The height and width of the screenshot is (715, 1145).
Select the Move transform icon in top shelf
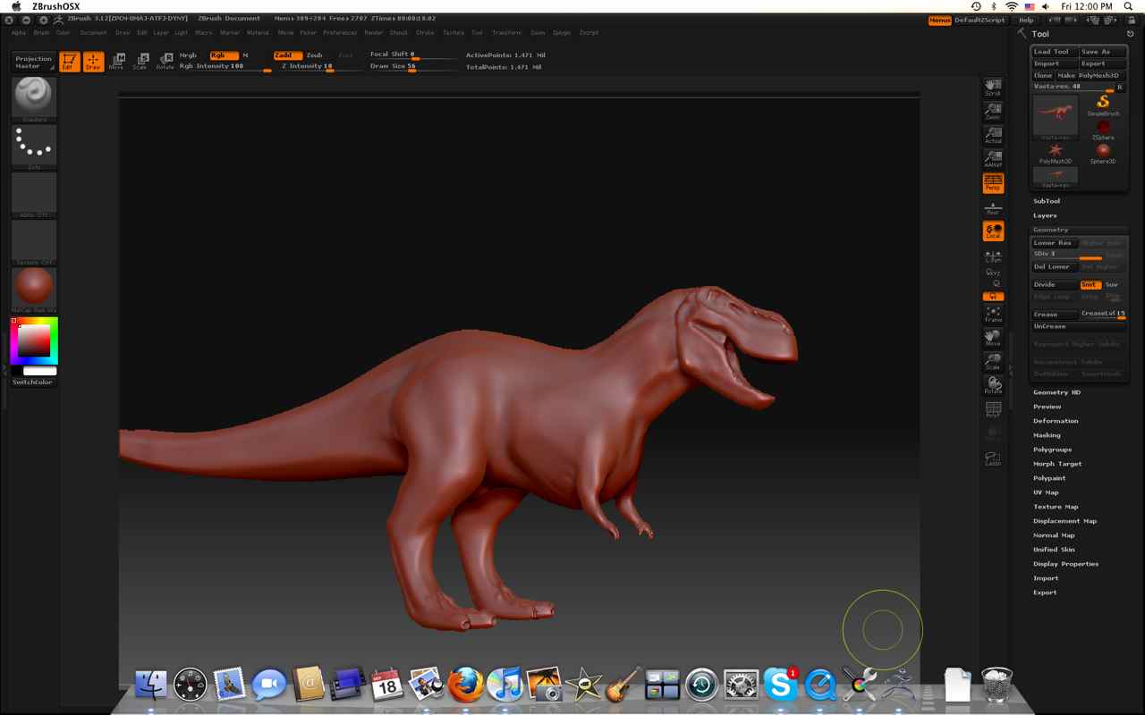coord(116,62)
